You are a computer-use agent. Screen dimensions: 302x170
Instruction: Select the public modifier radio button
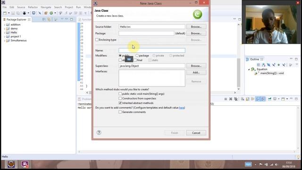[x=120, y=56]
